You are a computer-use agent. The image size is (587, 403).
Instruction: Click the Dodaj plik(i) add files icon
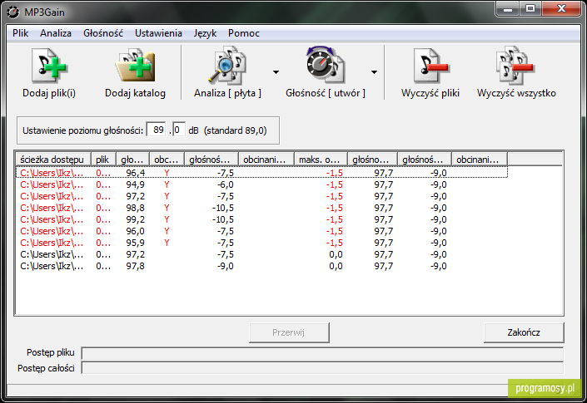click(49, 66)
